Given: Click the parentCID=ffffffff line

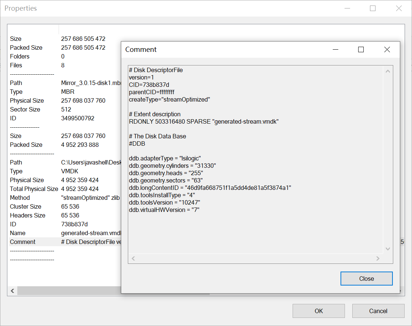Looking at the screenshot, I should (151, 92).
